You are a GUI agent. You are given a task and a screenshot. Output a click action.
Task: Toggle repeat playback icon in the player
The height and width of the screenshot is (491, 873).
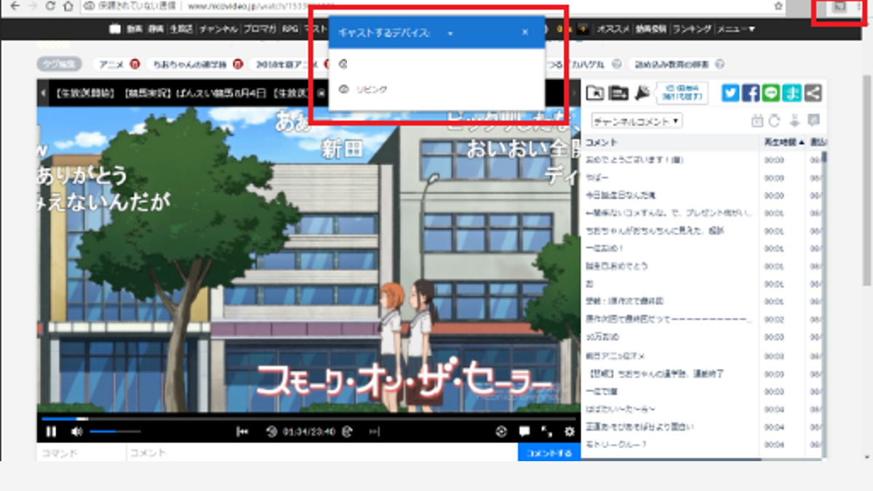coord(501,431)
